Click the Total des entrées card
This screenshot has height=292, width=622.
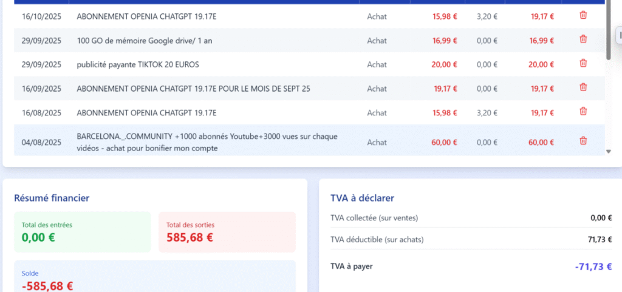click(83, 232)
